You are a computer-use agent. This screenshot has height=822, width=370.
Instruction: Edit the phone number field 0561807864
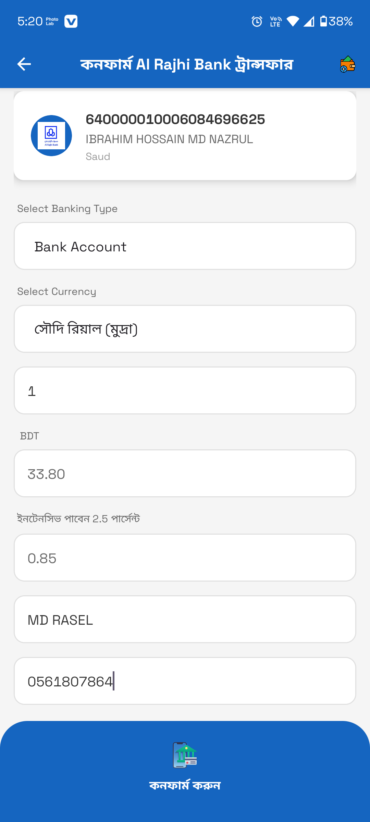(x=185, y=681)
